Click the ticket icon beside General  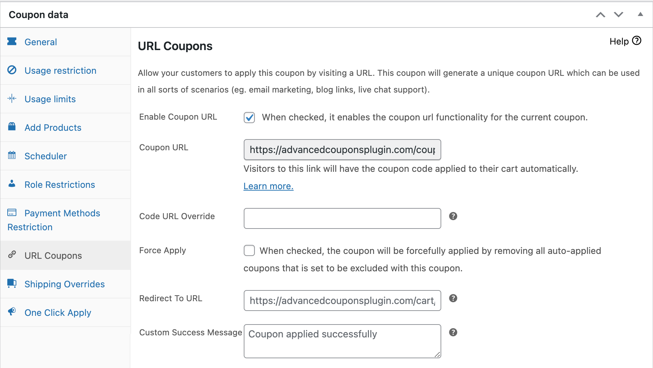(12, 42)
